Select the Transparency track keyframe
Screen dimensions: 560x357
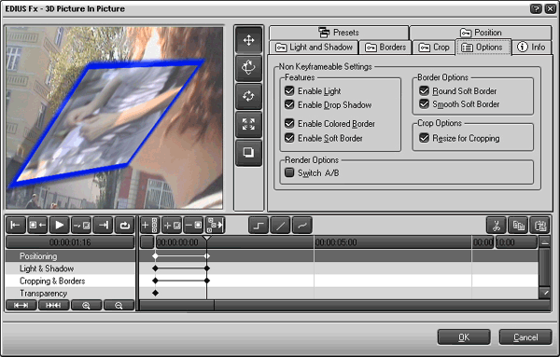click(155, 294)
